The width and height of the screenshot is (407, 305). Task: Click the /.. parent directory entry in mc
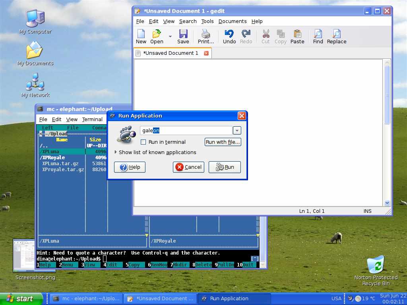[x=73, y=146]
